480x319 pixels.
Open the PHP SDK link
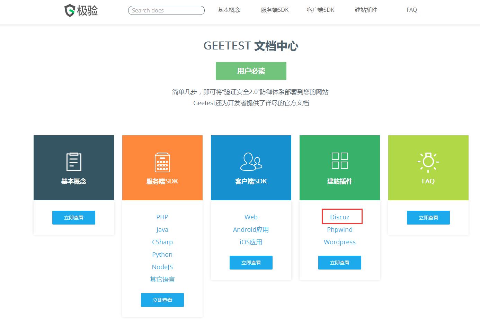162,217
